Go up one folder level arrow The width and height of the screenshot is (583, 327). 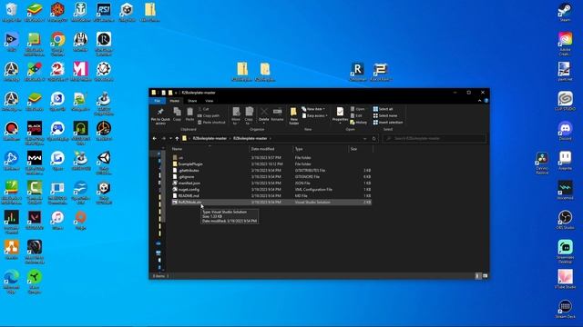[x=177, y=139]
